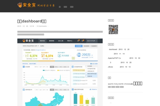The width and height of the screenshot is (160, 106).
Task: Open the 5 Comments link
Action: 42,26
